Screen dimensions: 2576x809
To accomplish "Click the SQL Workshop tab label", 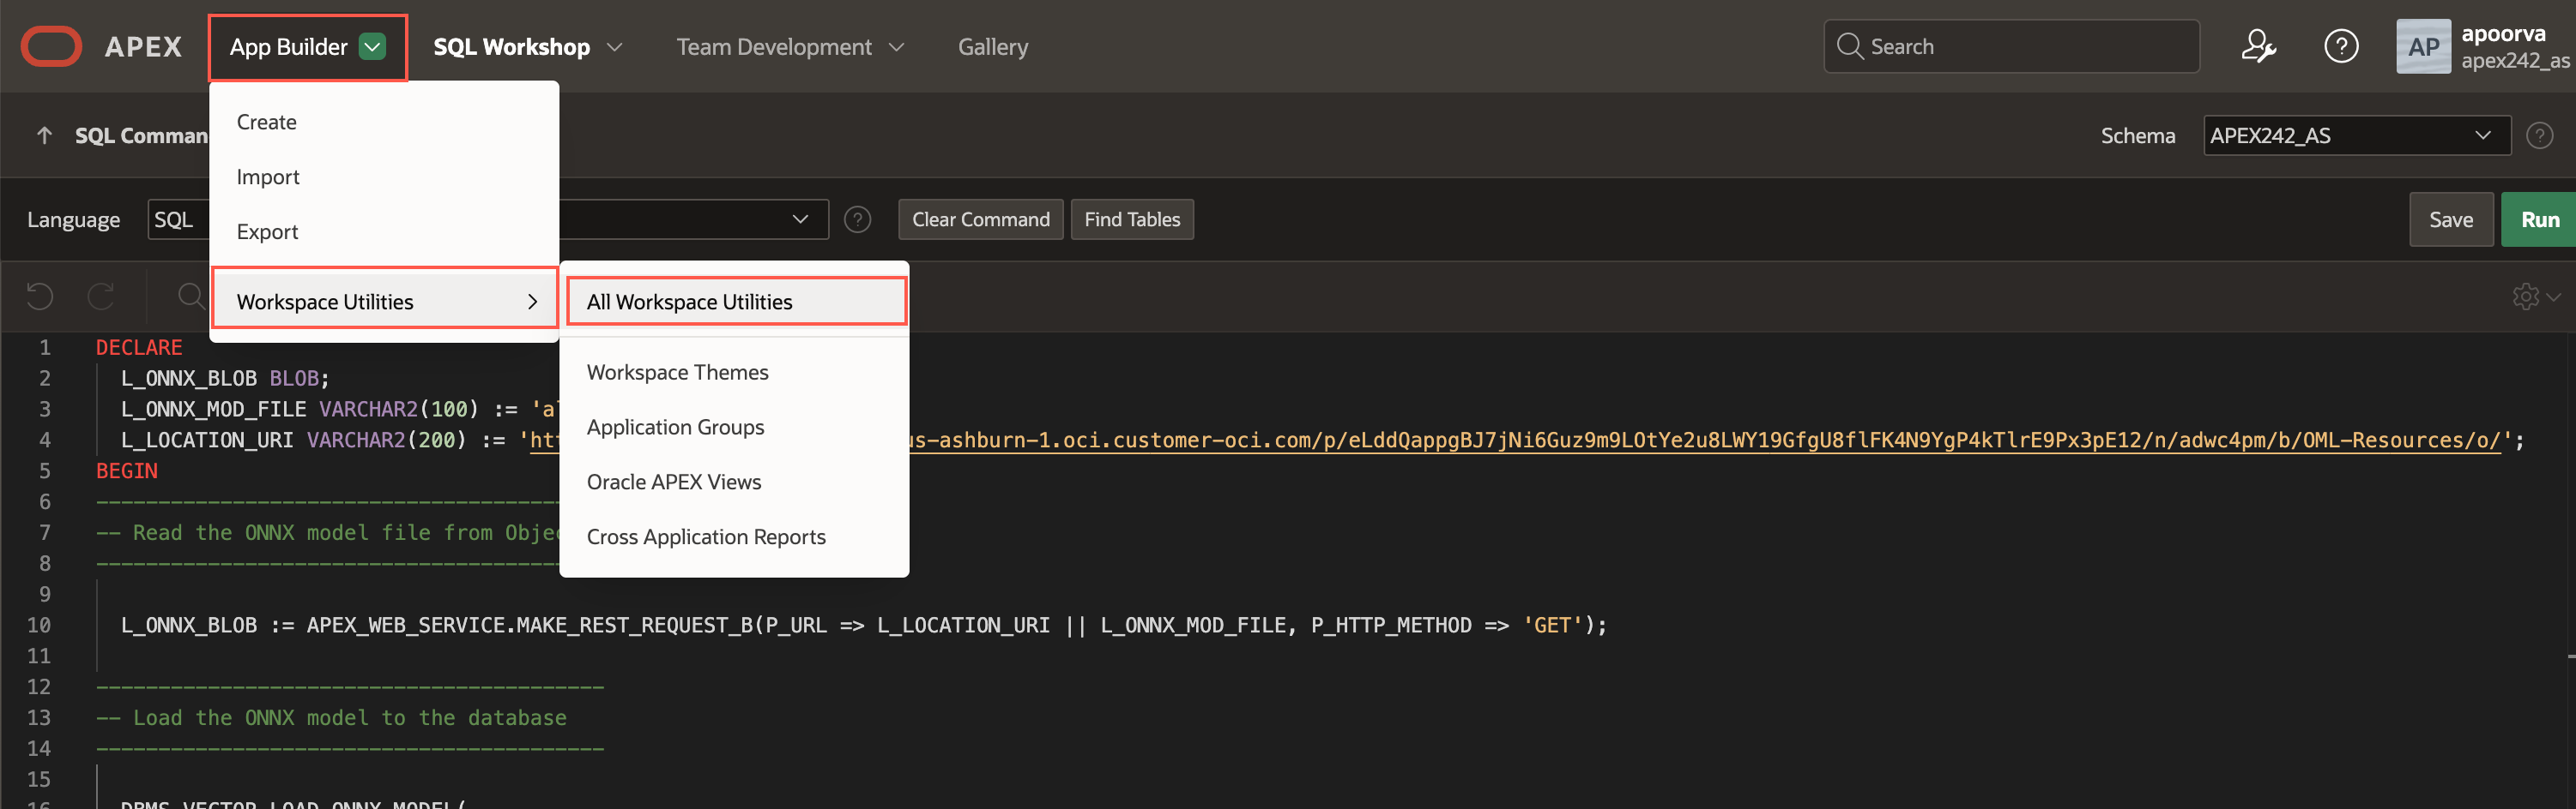I will click(511, 47).
